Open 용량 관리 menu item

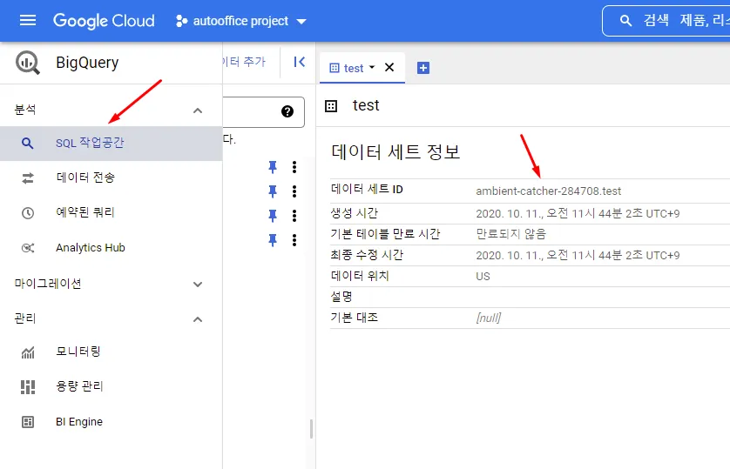(111, 386)
